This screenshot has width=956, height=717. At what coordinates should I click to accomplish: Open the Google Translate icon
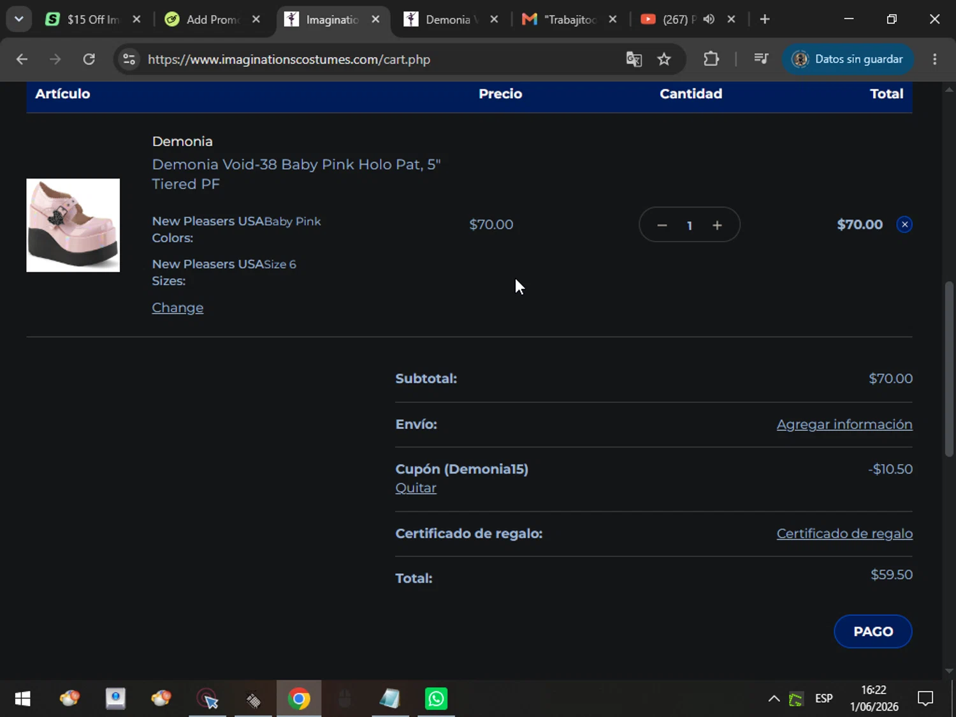(x=634, y=59)
